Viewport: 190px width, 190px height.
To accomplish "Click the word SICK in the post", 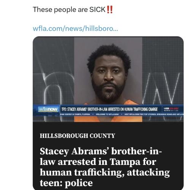I will (97, 9).
